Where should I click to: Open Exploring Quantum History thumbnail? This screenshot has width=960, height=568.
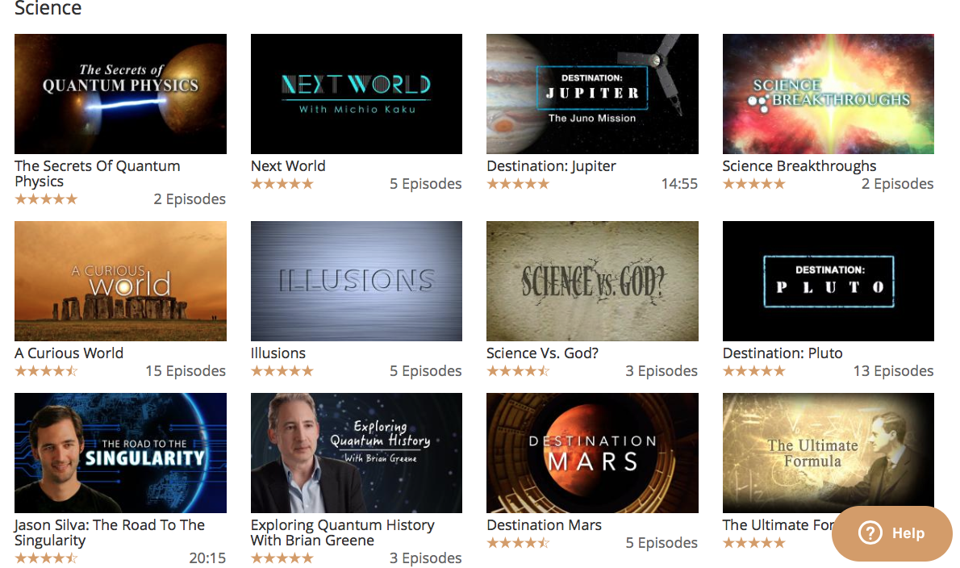tap(357, 453)
